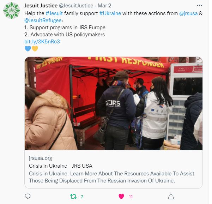
Task: Click the Jesuit Justice profile avatar
Action: coord(12,11)
